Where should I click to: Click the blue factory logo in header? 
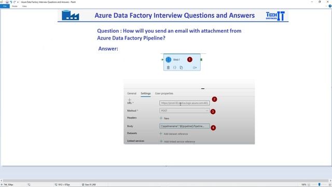tap(71, 15)
